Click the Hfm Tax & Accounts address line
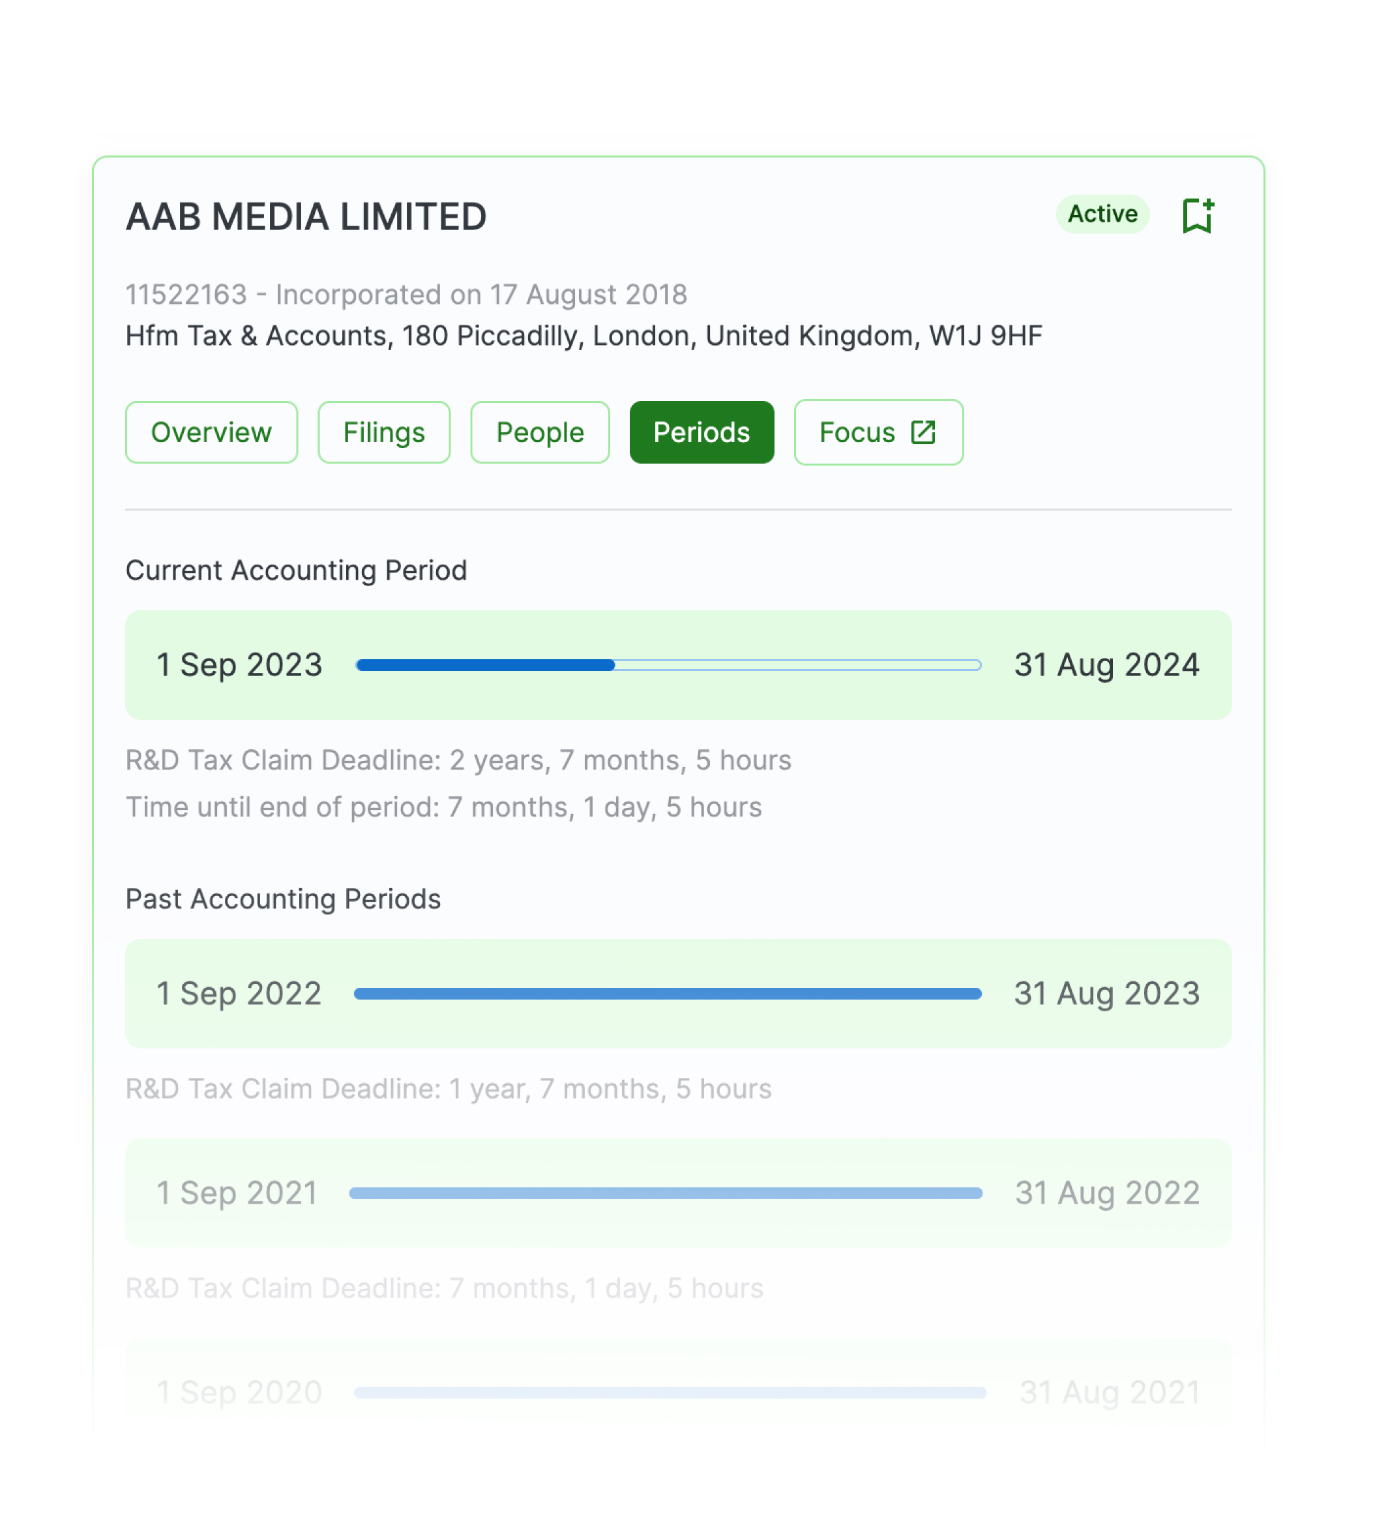 coord(584,335)
